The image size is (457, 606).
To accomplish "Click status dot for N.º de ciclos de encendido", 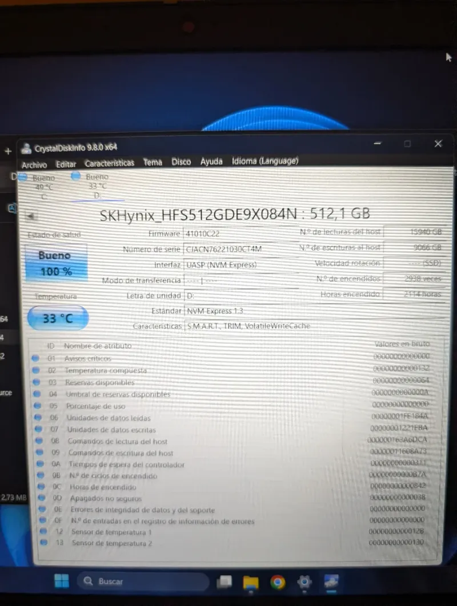I will (x=40, y=475).
